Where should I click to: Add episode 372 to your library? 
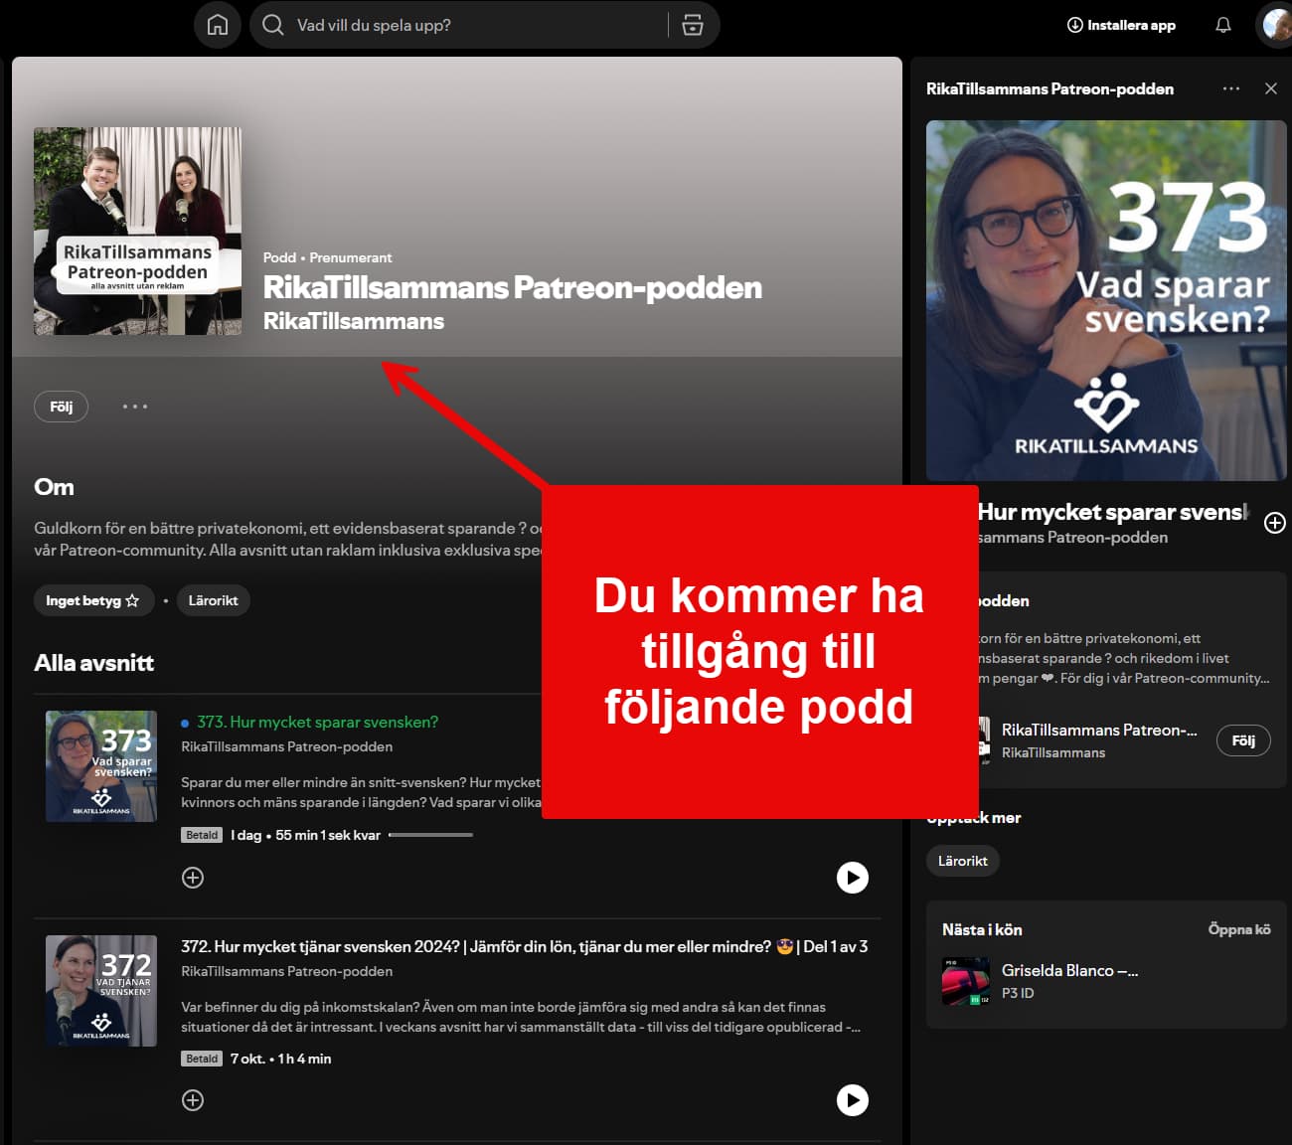[193, 1100]
